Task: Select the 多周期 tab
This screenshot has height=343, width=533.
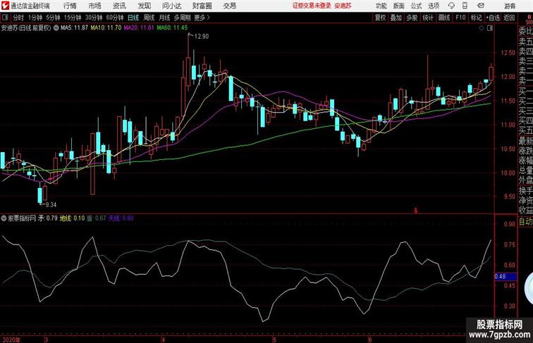Action: 182,18
